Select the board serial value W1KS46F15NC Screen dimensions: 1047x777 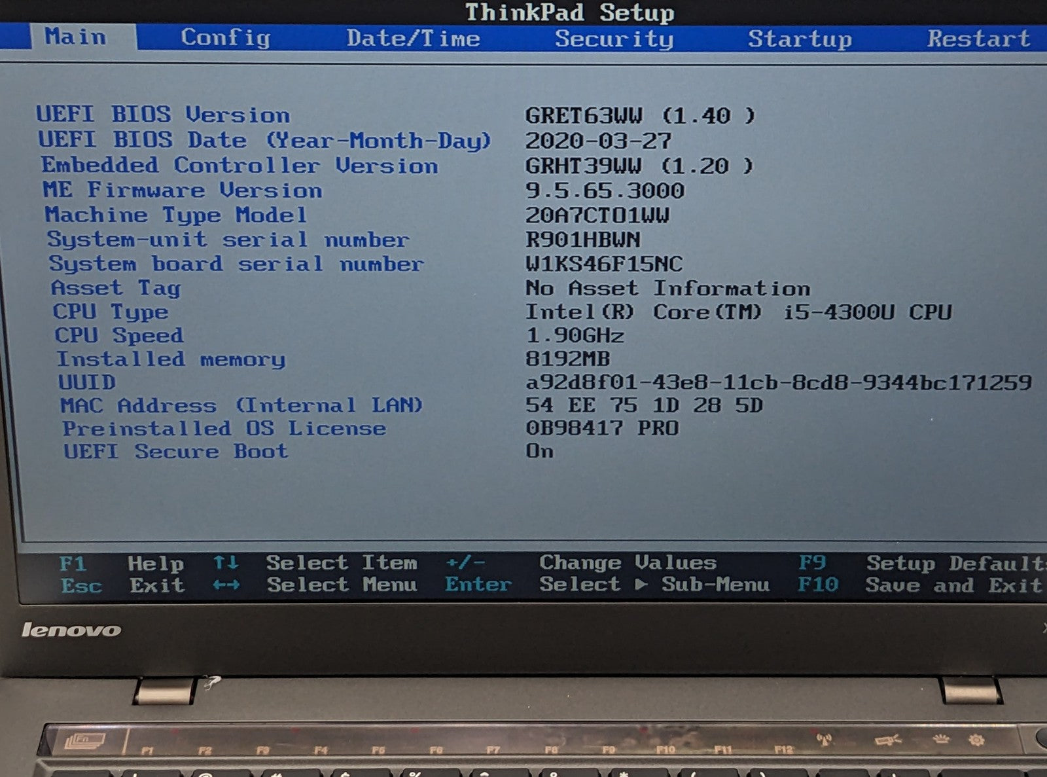tap(604, 264)
